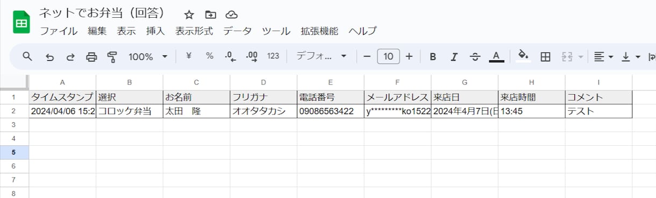This screenshot has height=198, width=656.
Task: Open the 拡張機能 menu
Action: [x=319, y=31]
